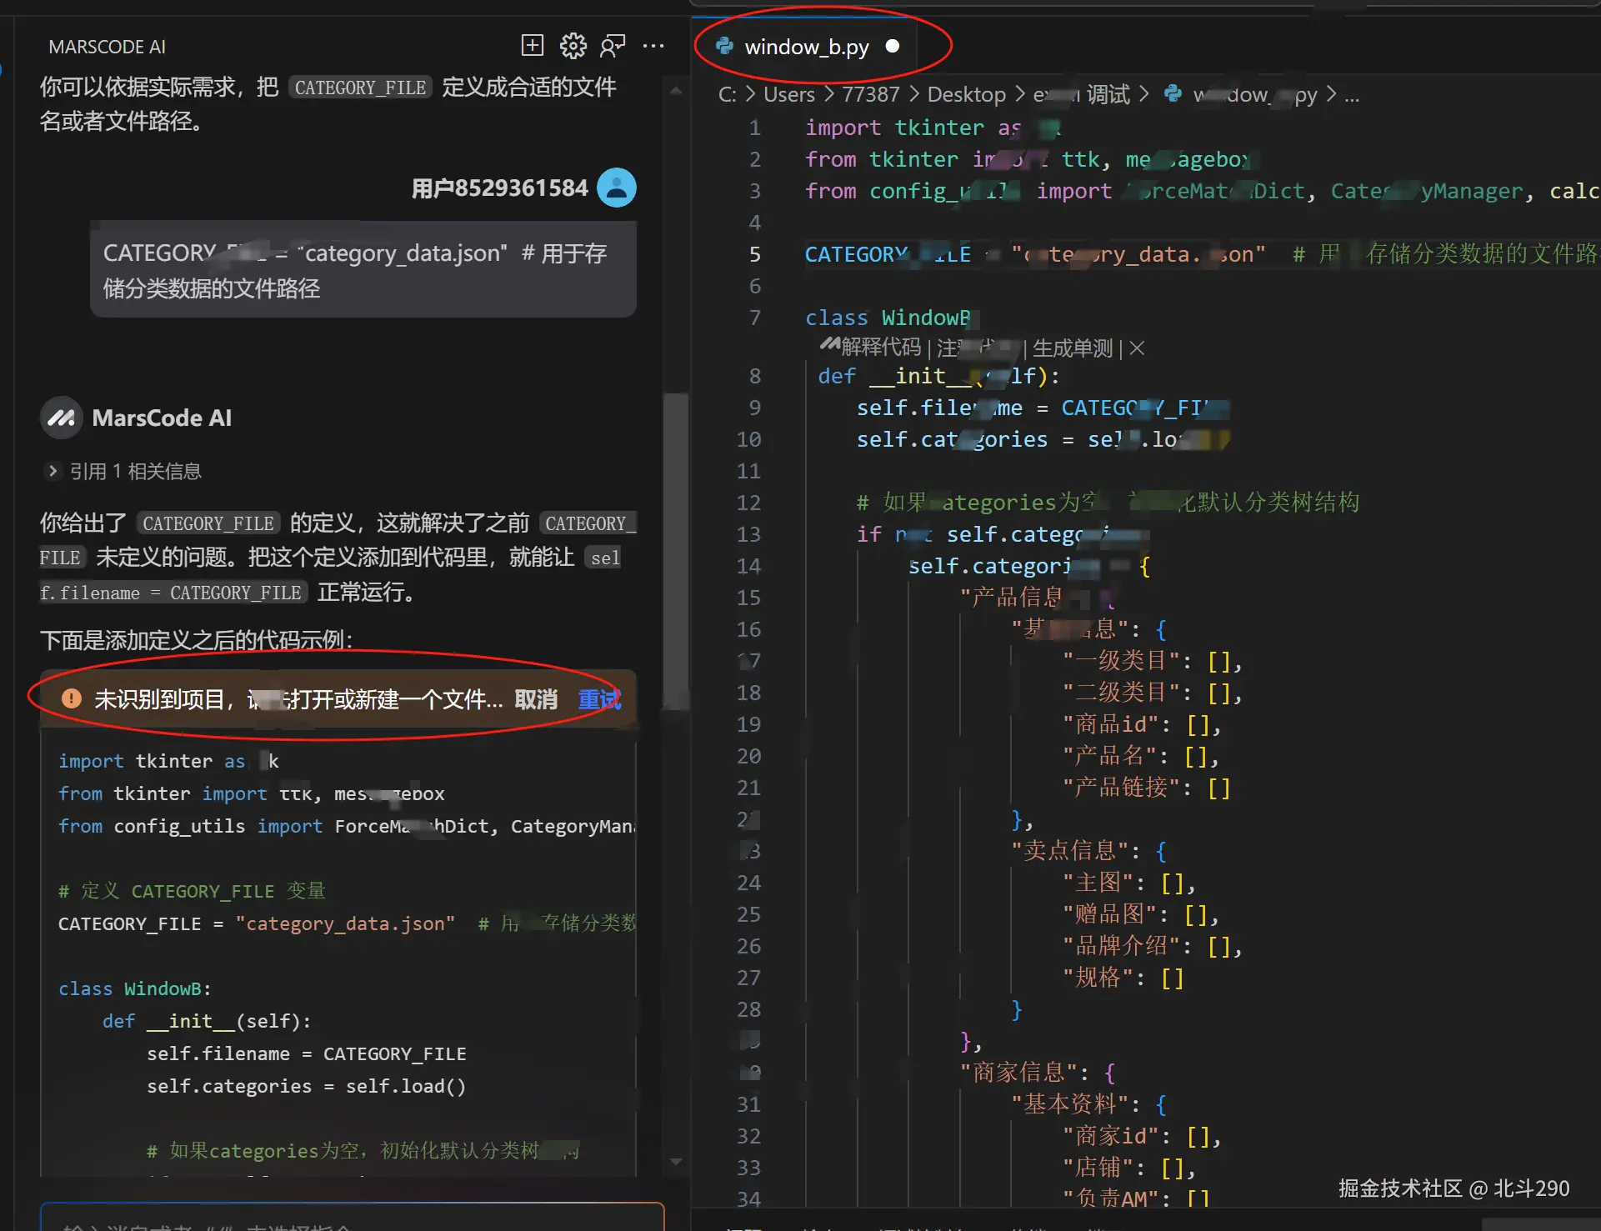
Task: Click 取消 in the notification bar
Action: tap(536, 699)
